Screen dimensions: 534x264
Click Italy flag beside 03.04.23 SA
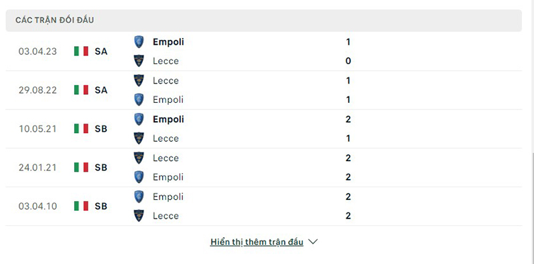81,51
